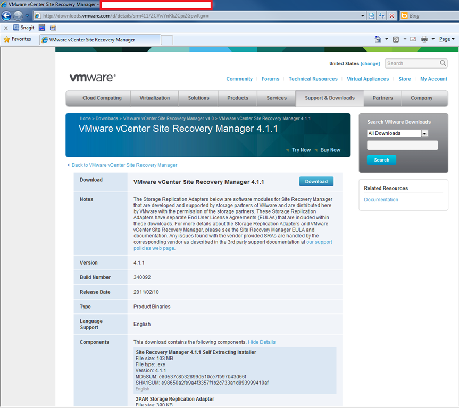Close the Snagit toolbar with the X

[6, 28]
